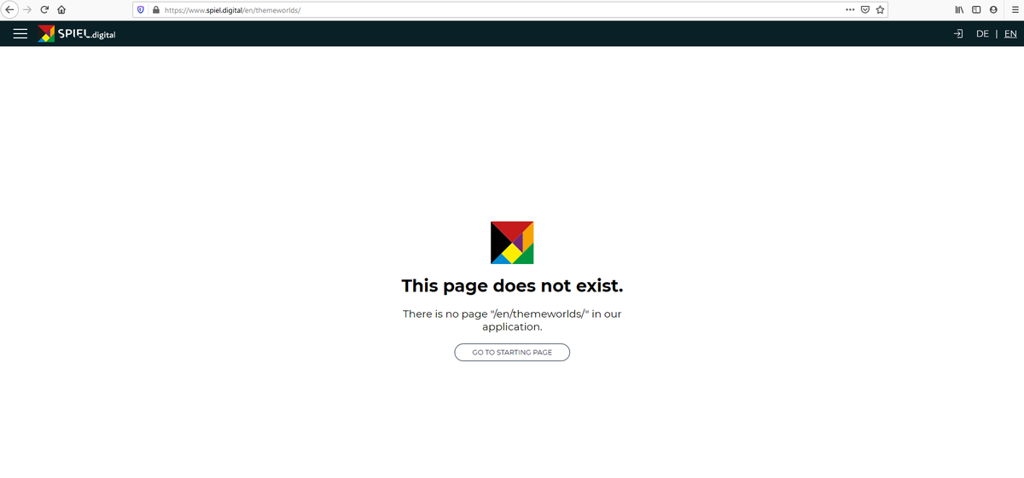Click the SPIEL.digital logo in header
Viewport: 1024px width, 478px height.
coord(78,34)
